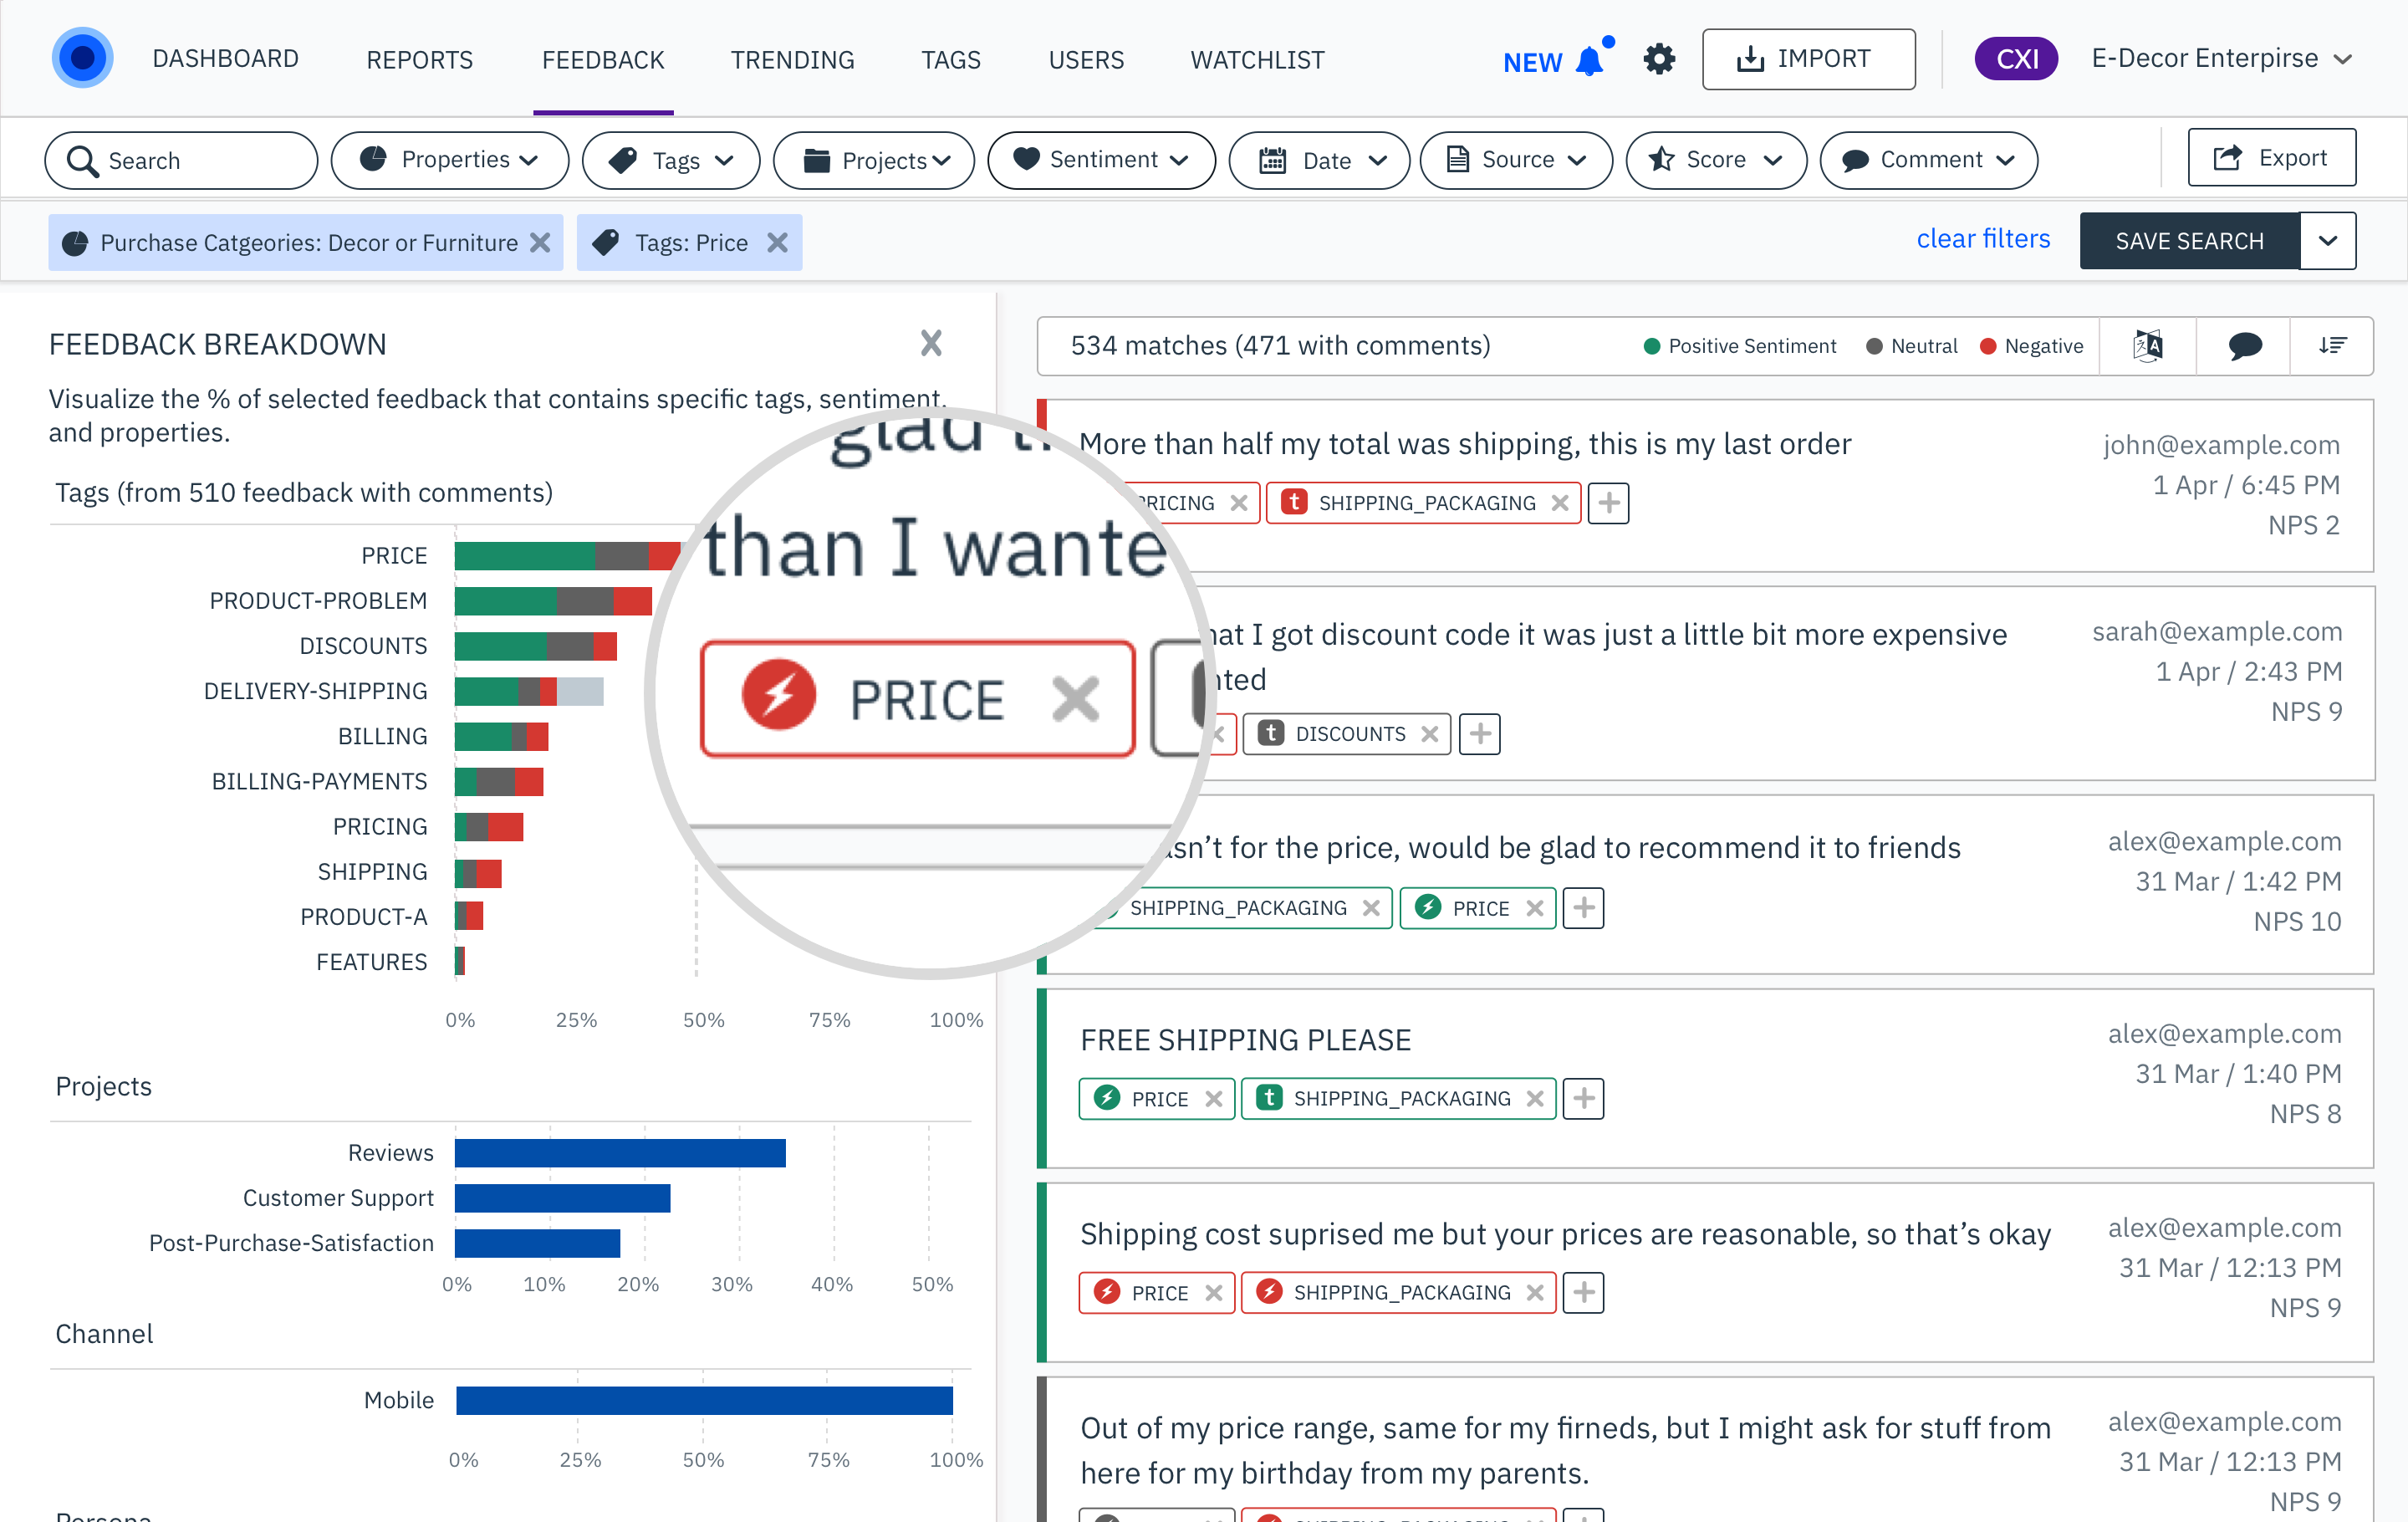Click '534 matches (471 with comments)' text

[1280, 346]
